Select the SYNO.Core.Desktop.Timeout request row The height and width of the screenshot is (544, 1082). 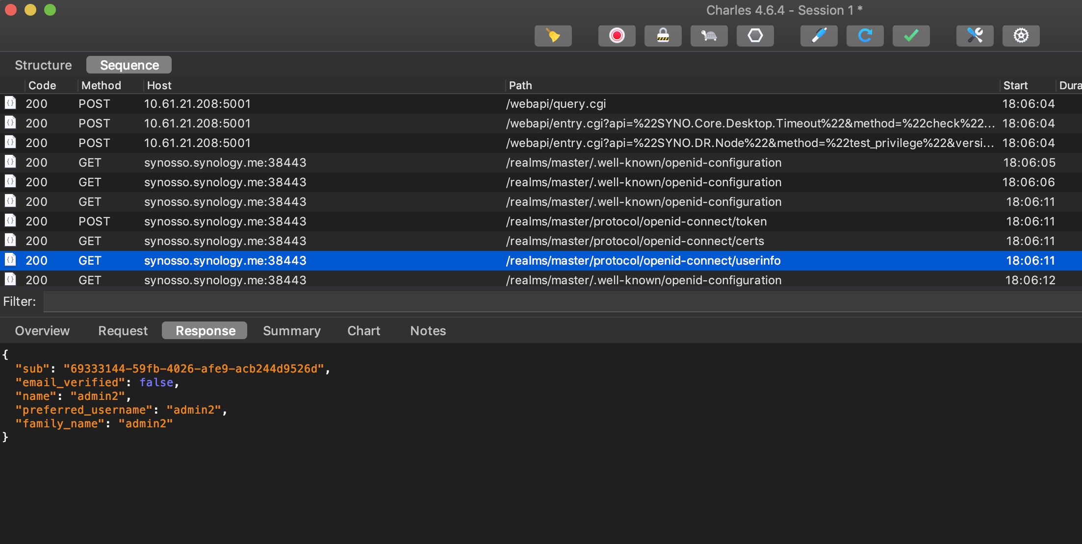point(541,124)
